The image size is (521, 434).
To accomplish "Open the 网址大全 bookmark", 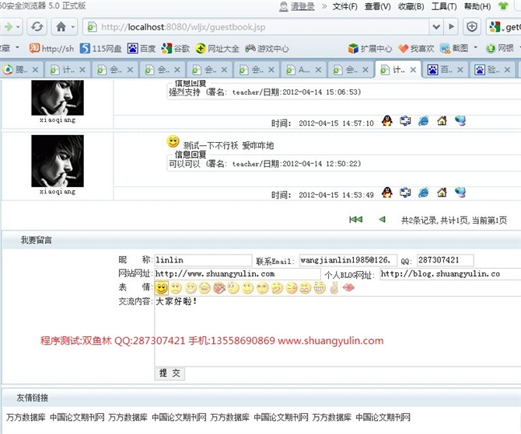I will 217,48.
